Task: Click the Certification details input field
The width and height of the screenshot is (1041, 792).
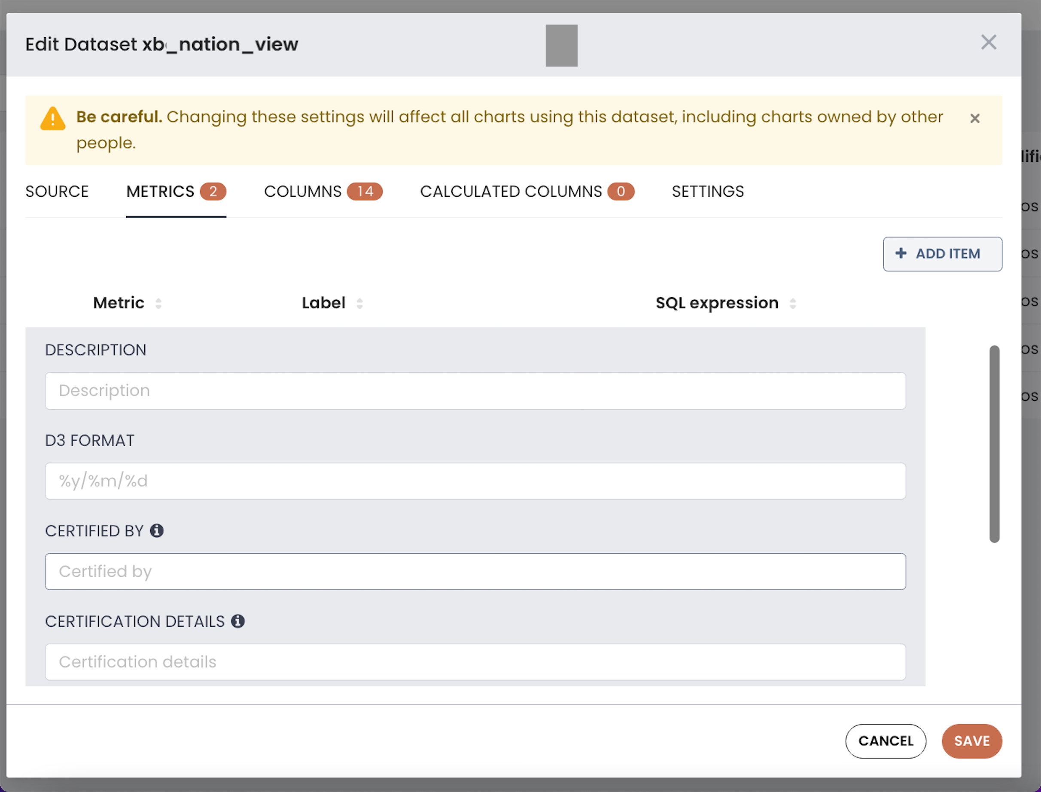Action: point(475,661)
